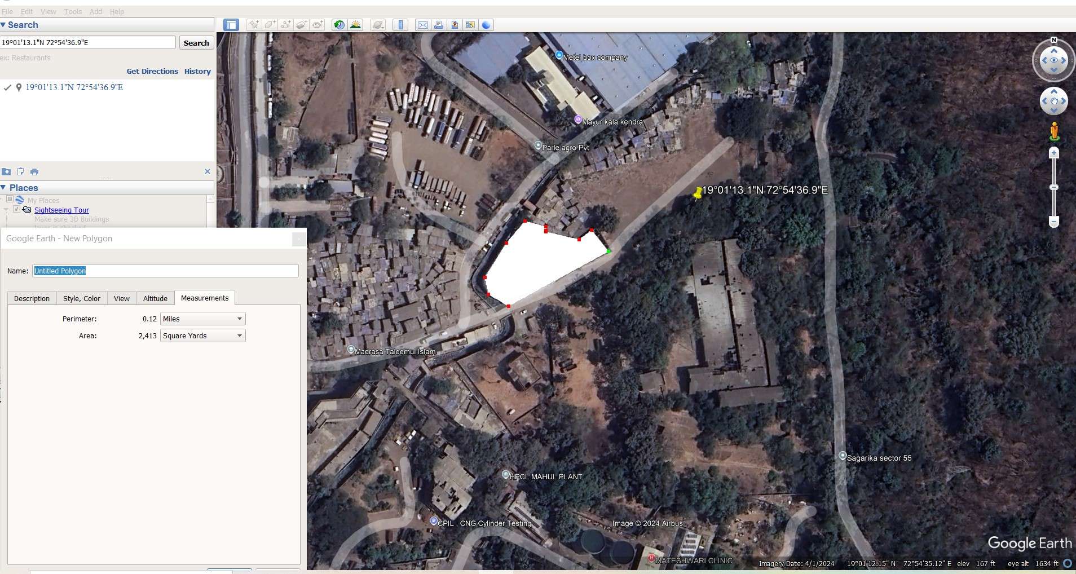Toggle the search result checkmark

coord(7,87)
